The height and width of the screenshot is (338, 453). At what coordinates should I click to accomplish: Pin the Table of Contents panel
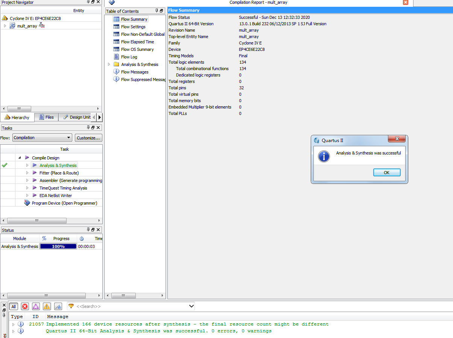pos(157,11)
